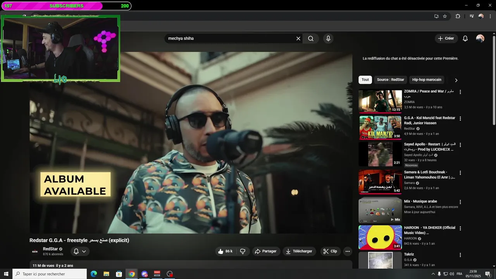
Task: Click the Créer button
Action: tap(446, 38)
